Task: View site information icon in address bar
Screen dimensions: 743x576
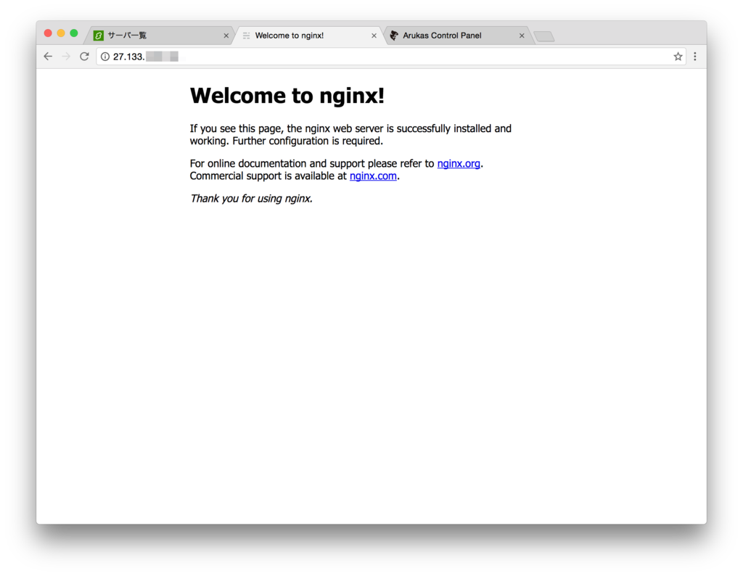Action: [x=105, y=57]
